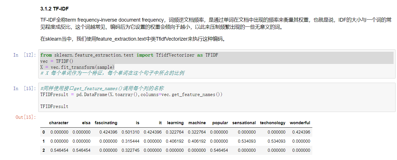Place cursor on "vec = TFIDF()" line

point(57,61)
